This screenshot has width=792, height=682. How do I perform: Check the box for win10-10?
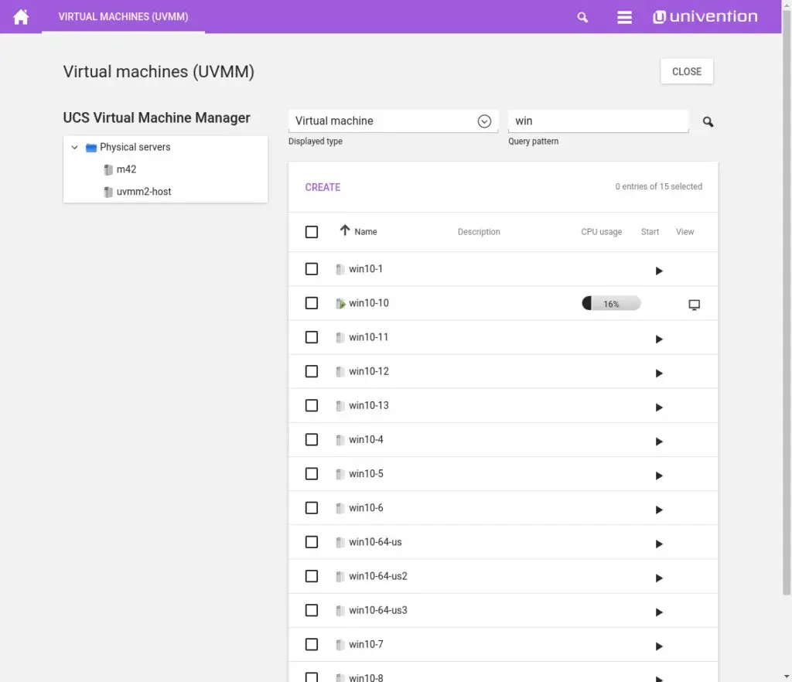pos(312,303)
